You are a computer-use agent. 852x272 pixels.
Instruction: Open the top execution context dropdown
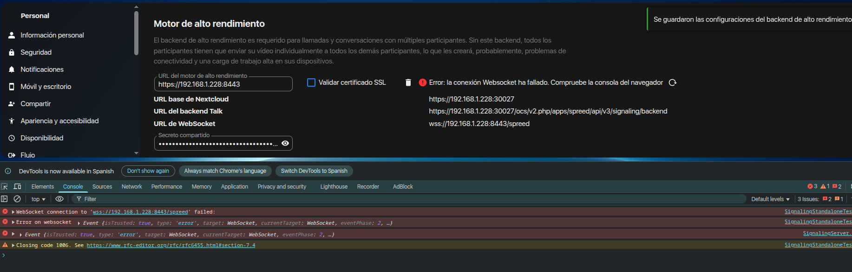coord(38,199)
